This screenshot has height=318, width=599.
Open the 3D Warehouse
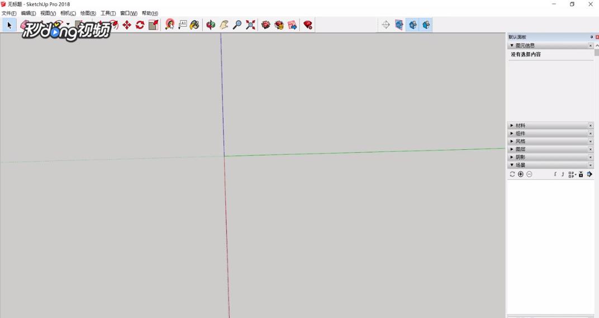click(x=266, y=25)
